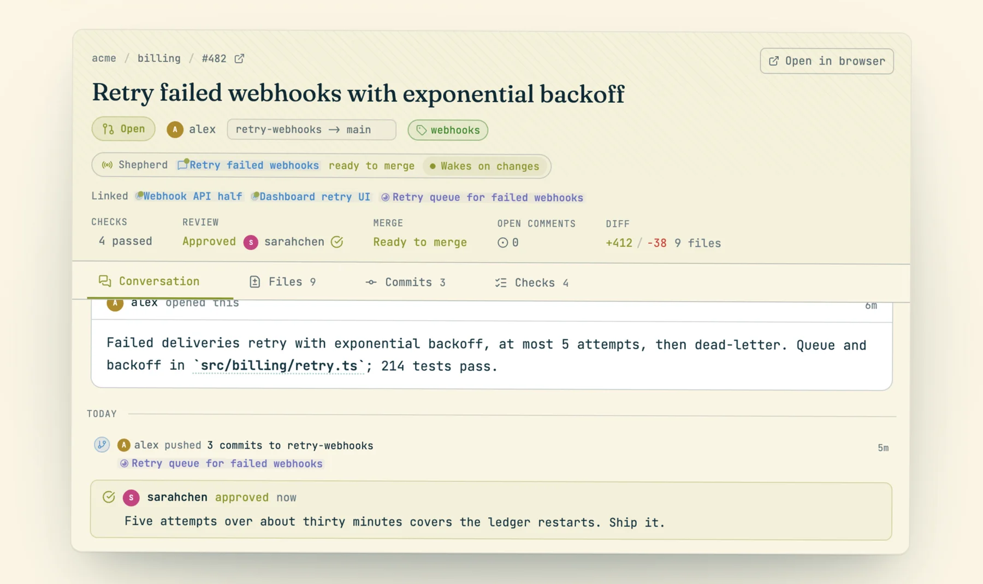Click the tag icon in webhooks label
The height and width of the screenshot is (584, 983).
pos(421,130)
